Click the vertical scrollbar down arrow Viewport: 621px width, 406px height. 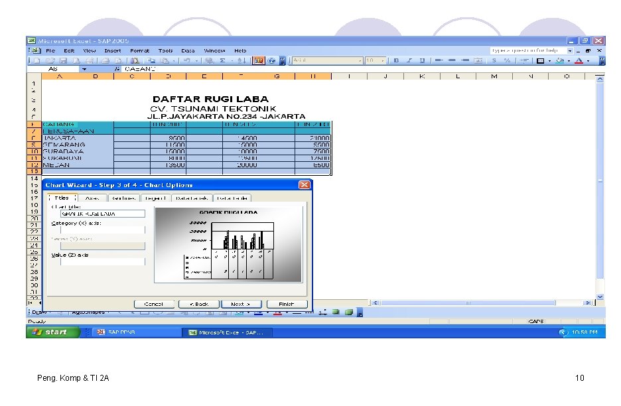click(x=600, y=297)
